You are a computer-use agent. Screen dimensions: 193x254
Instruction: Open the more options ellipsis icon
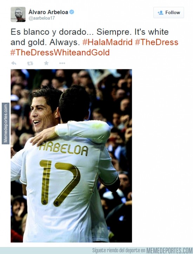tap(62, 63)
